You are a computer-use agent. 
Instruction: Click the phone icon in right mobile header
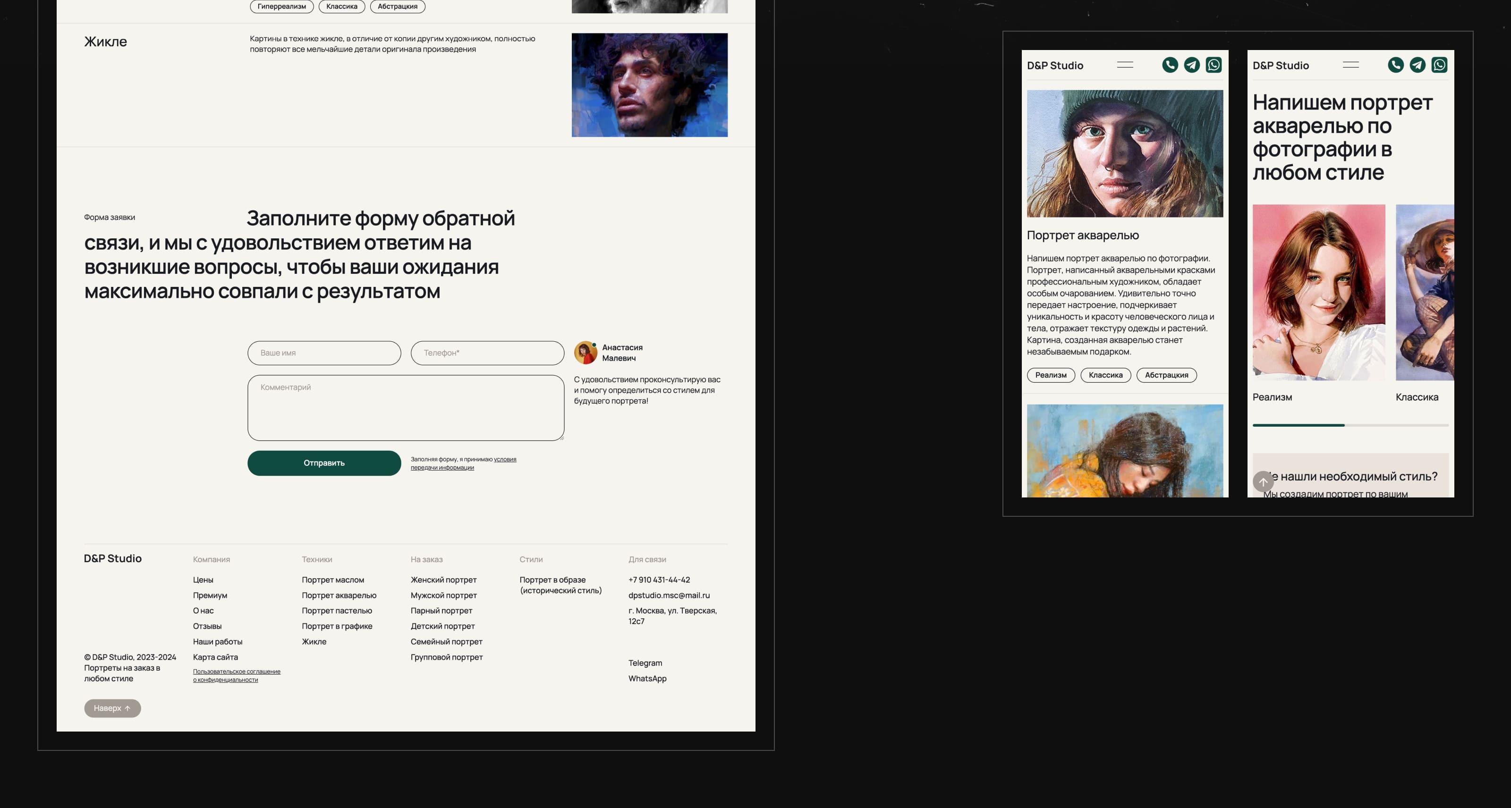point(1395,65)
